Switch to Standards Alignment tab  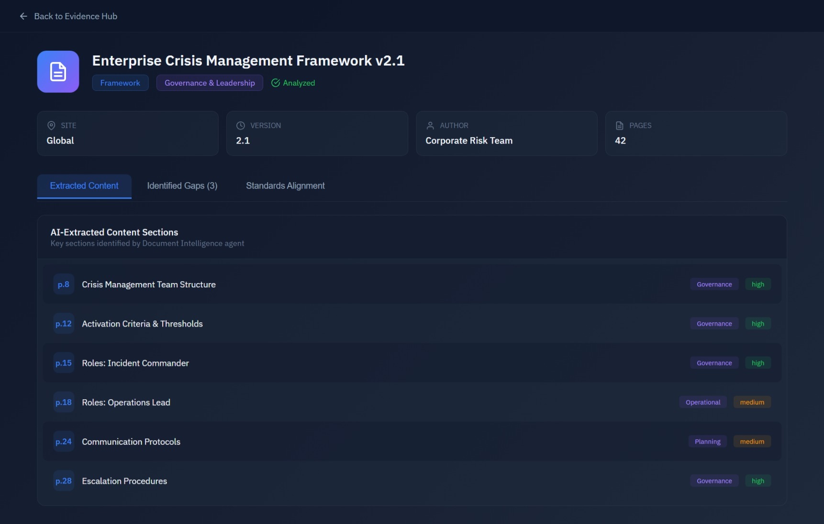pos(285,186)
